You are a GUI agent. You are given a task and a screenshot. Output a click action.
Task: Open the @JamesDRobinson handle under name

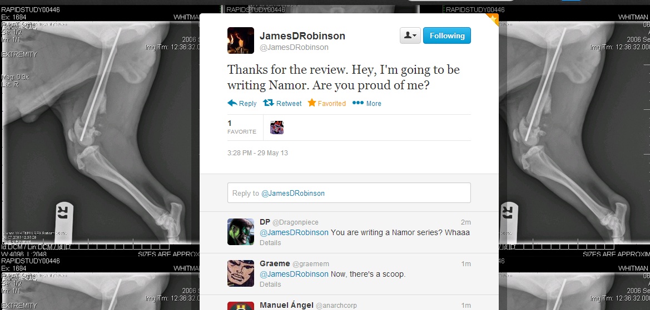[x=294, y=47]
